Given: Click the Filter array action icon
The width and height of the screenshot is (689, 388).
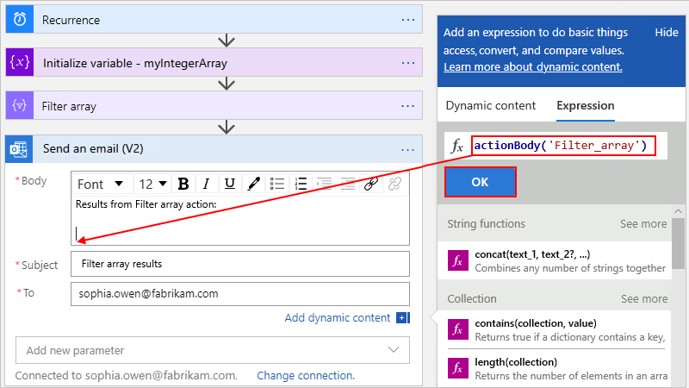Looking at the screenshot, I should point(20,105).
